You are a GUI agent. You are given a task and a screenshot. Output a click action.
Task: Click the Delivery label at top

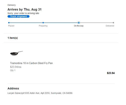click(12, 5)
